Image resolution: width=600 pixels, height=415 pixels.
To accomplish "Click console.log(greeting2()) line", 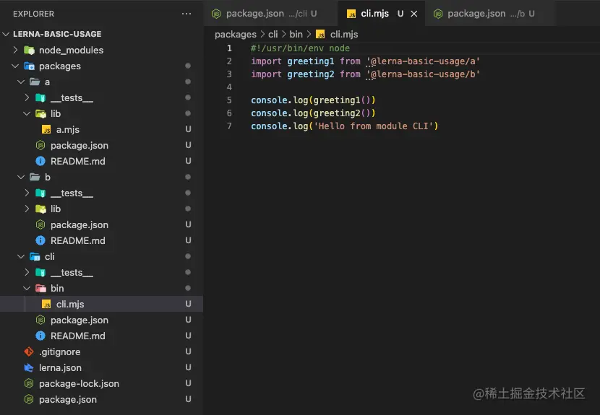I will coord(313,113).
